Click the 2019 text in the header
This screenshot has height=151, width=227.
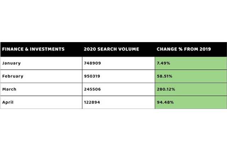point(205,49)
